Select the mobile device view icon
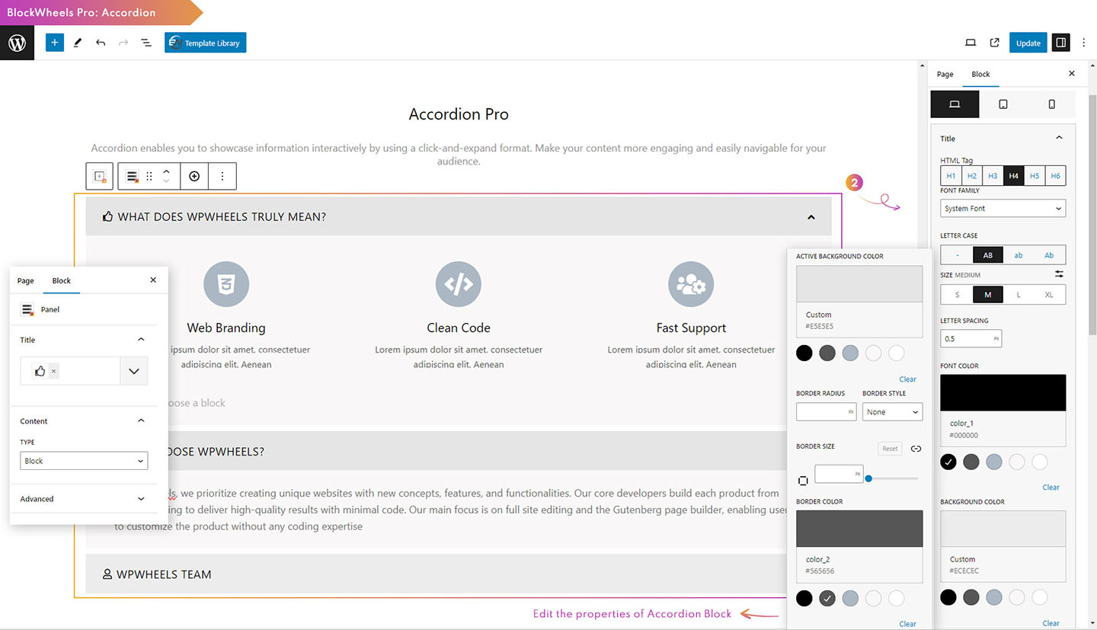1097x630 pixels. click(1051, 104)
